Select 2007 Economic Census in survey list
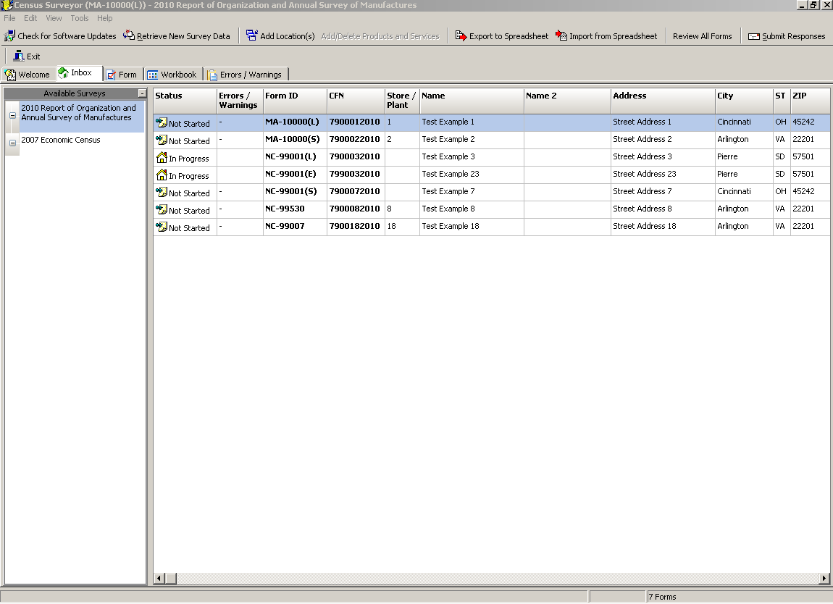The width and height of the screenshot is (833, 604). tap(61, 140)
